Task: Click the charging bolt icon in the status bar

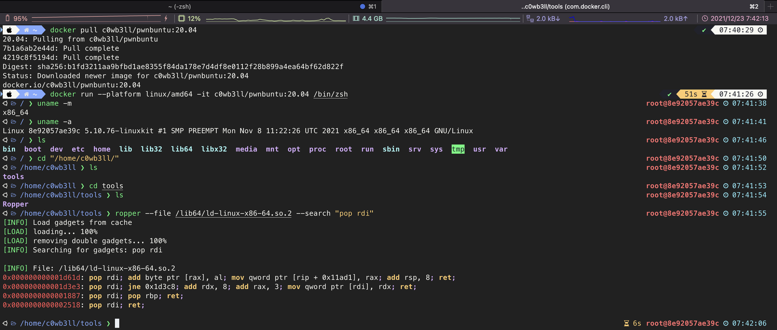Action: point(166,18)
